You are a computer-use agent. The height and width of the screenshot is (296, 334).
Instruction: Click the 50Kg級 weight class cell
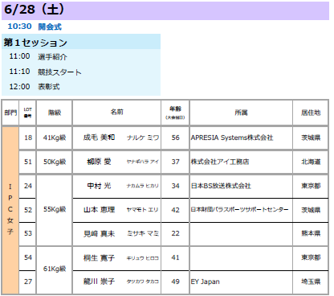coord(55,162)
